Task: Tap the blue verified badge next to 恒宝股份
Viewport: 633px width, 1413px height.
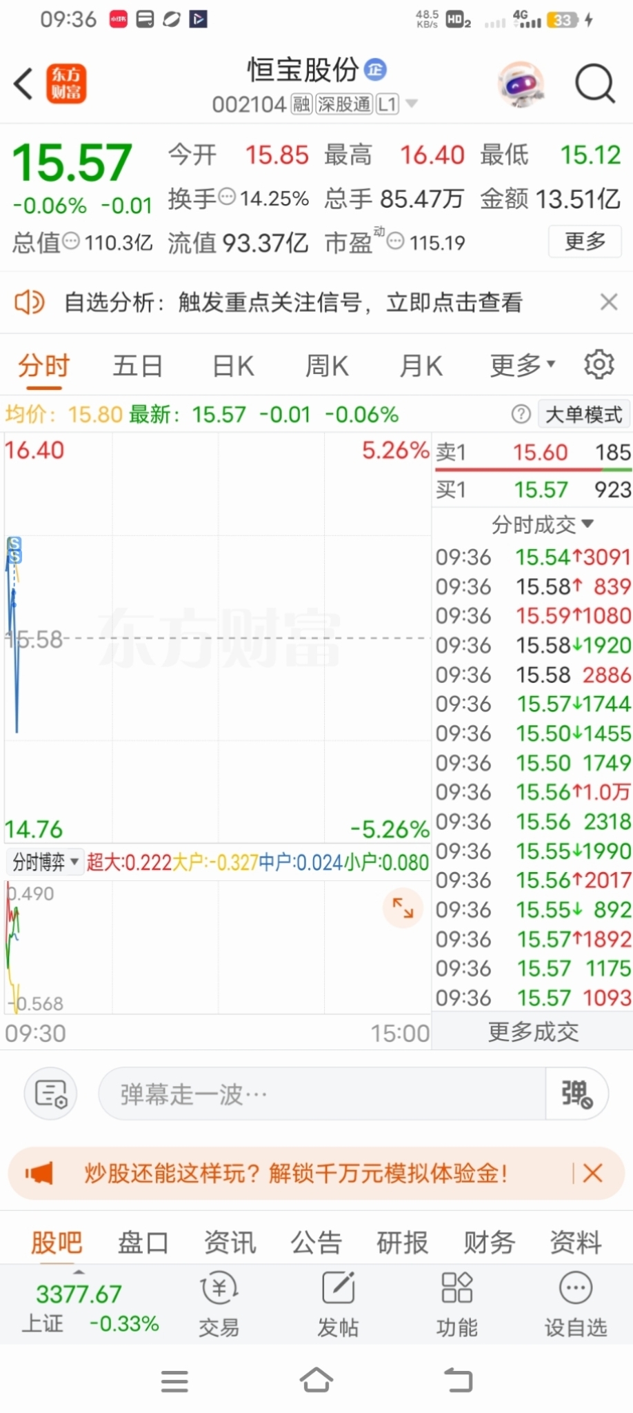Action: (x=375, y=69)
